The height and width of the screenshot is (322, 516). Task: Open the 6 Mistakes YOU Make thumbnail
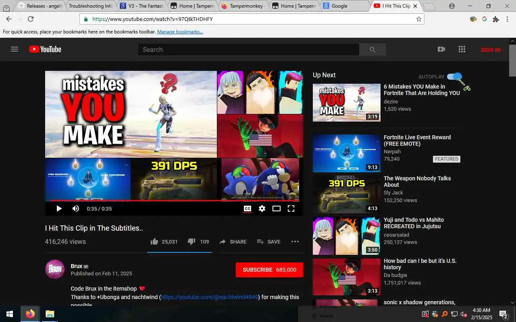tap(347, 102)
